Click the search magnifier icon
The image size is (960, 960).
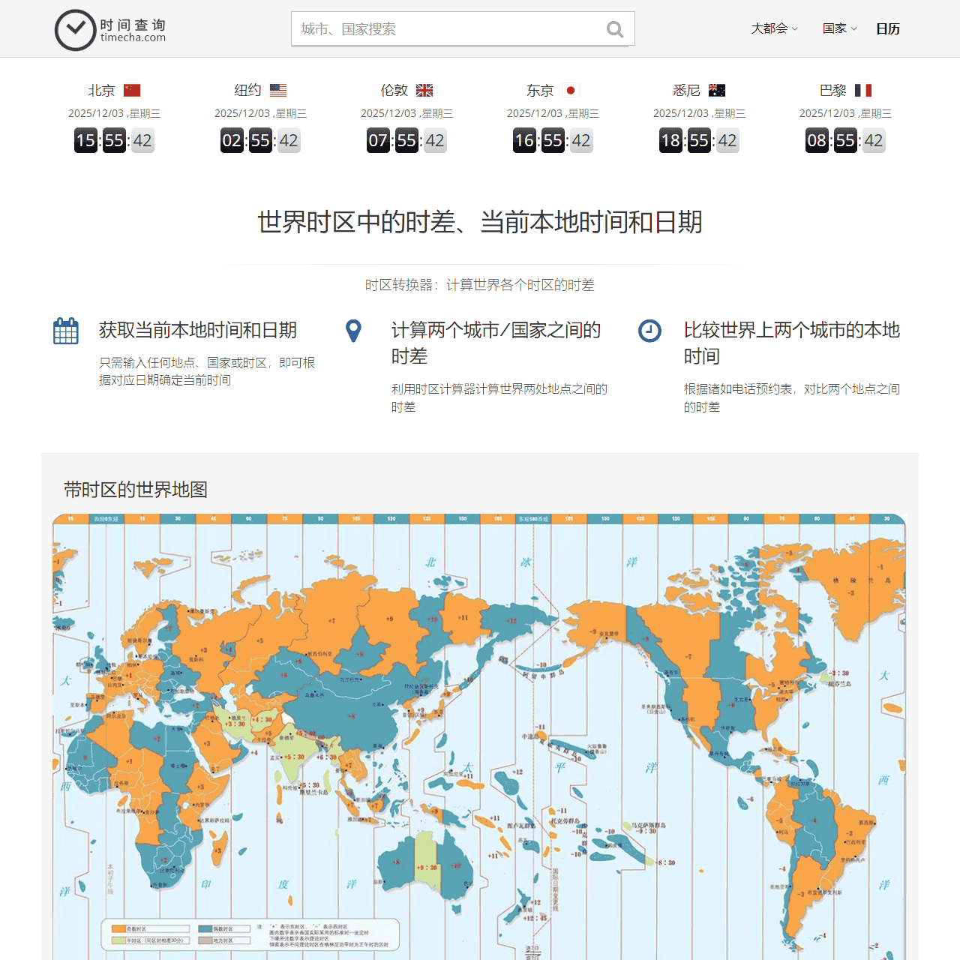(x=614, y=28)
